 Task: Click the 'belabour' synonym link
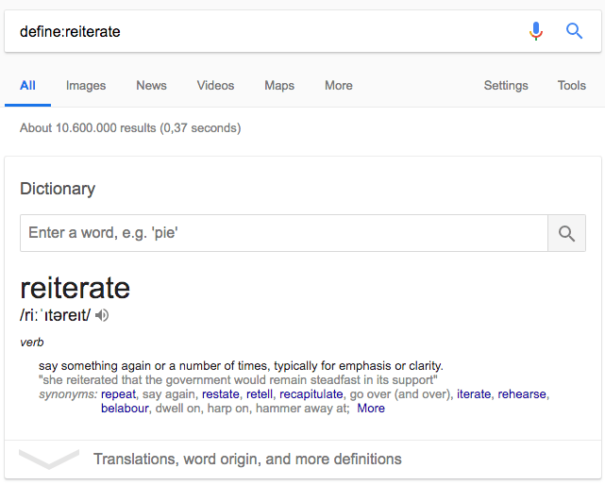click(x=126, y=409)
